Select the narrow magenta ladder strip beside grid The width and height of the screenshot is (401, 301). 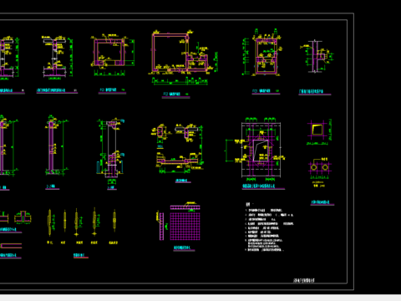point(161,226)
